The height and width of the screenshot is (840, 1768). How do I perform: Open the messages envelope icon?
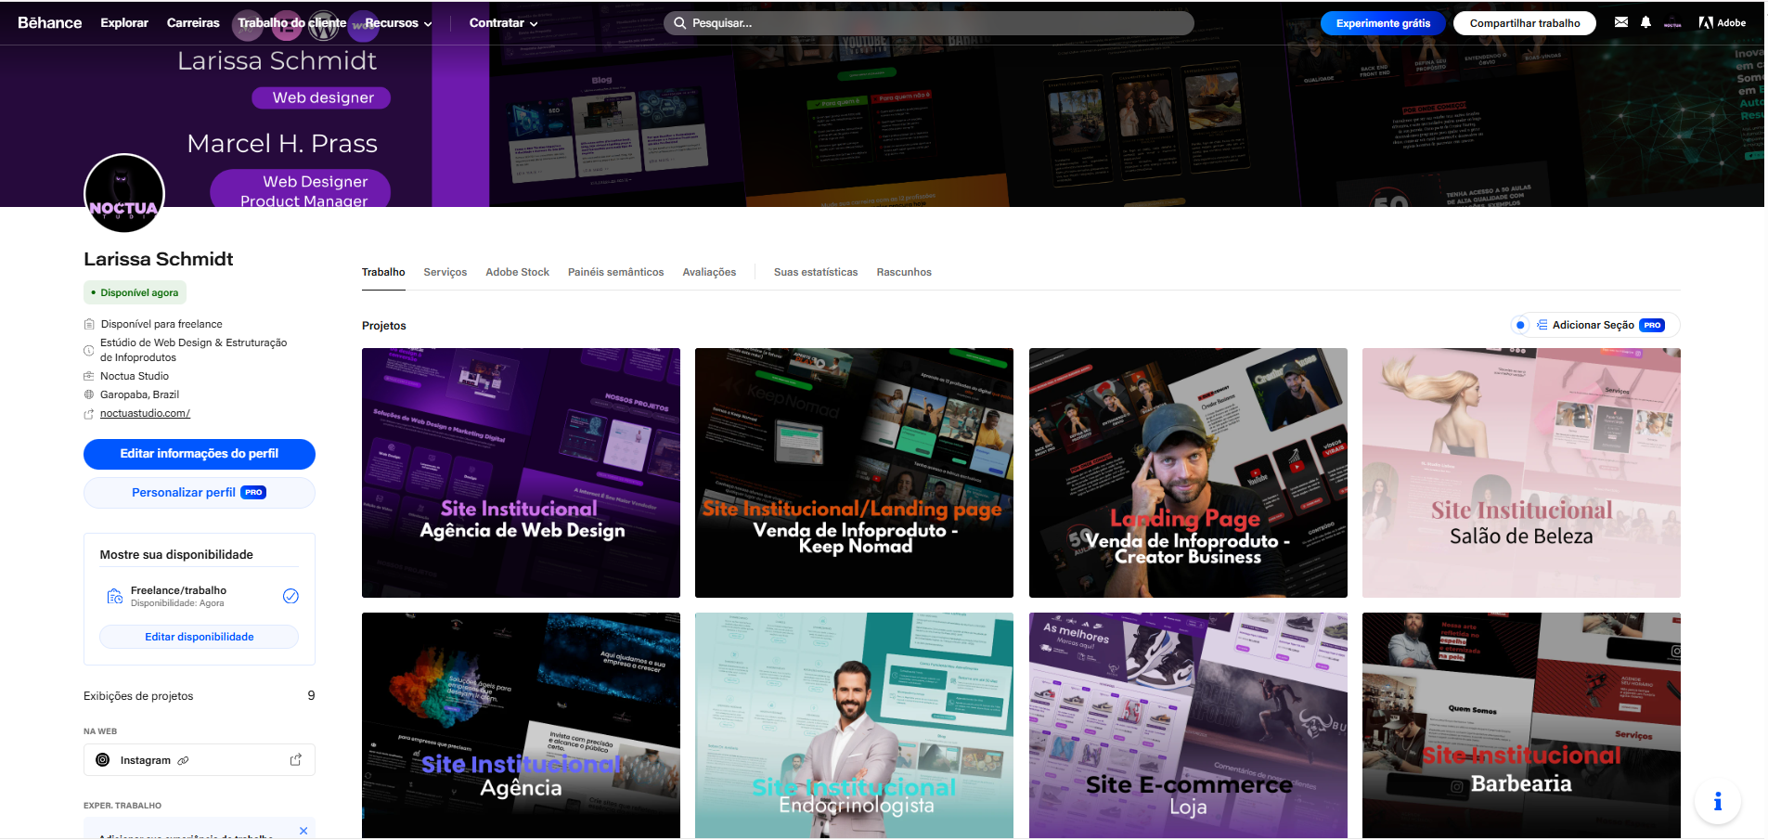[1620, 22]
